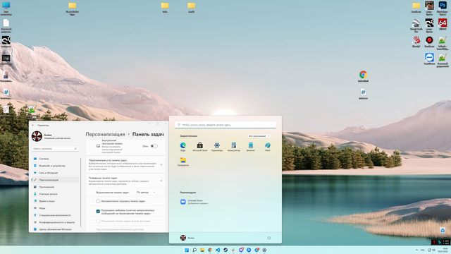Open Chrome from the taskbar
The height and width of the screenshot is (254, 451).
(210, 250)
